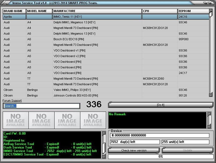This screenshot has width=216, height=163.
Task: Click the 7652 day(s) left field
Action: [135, 142]
